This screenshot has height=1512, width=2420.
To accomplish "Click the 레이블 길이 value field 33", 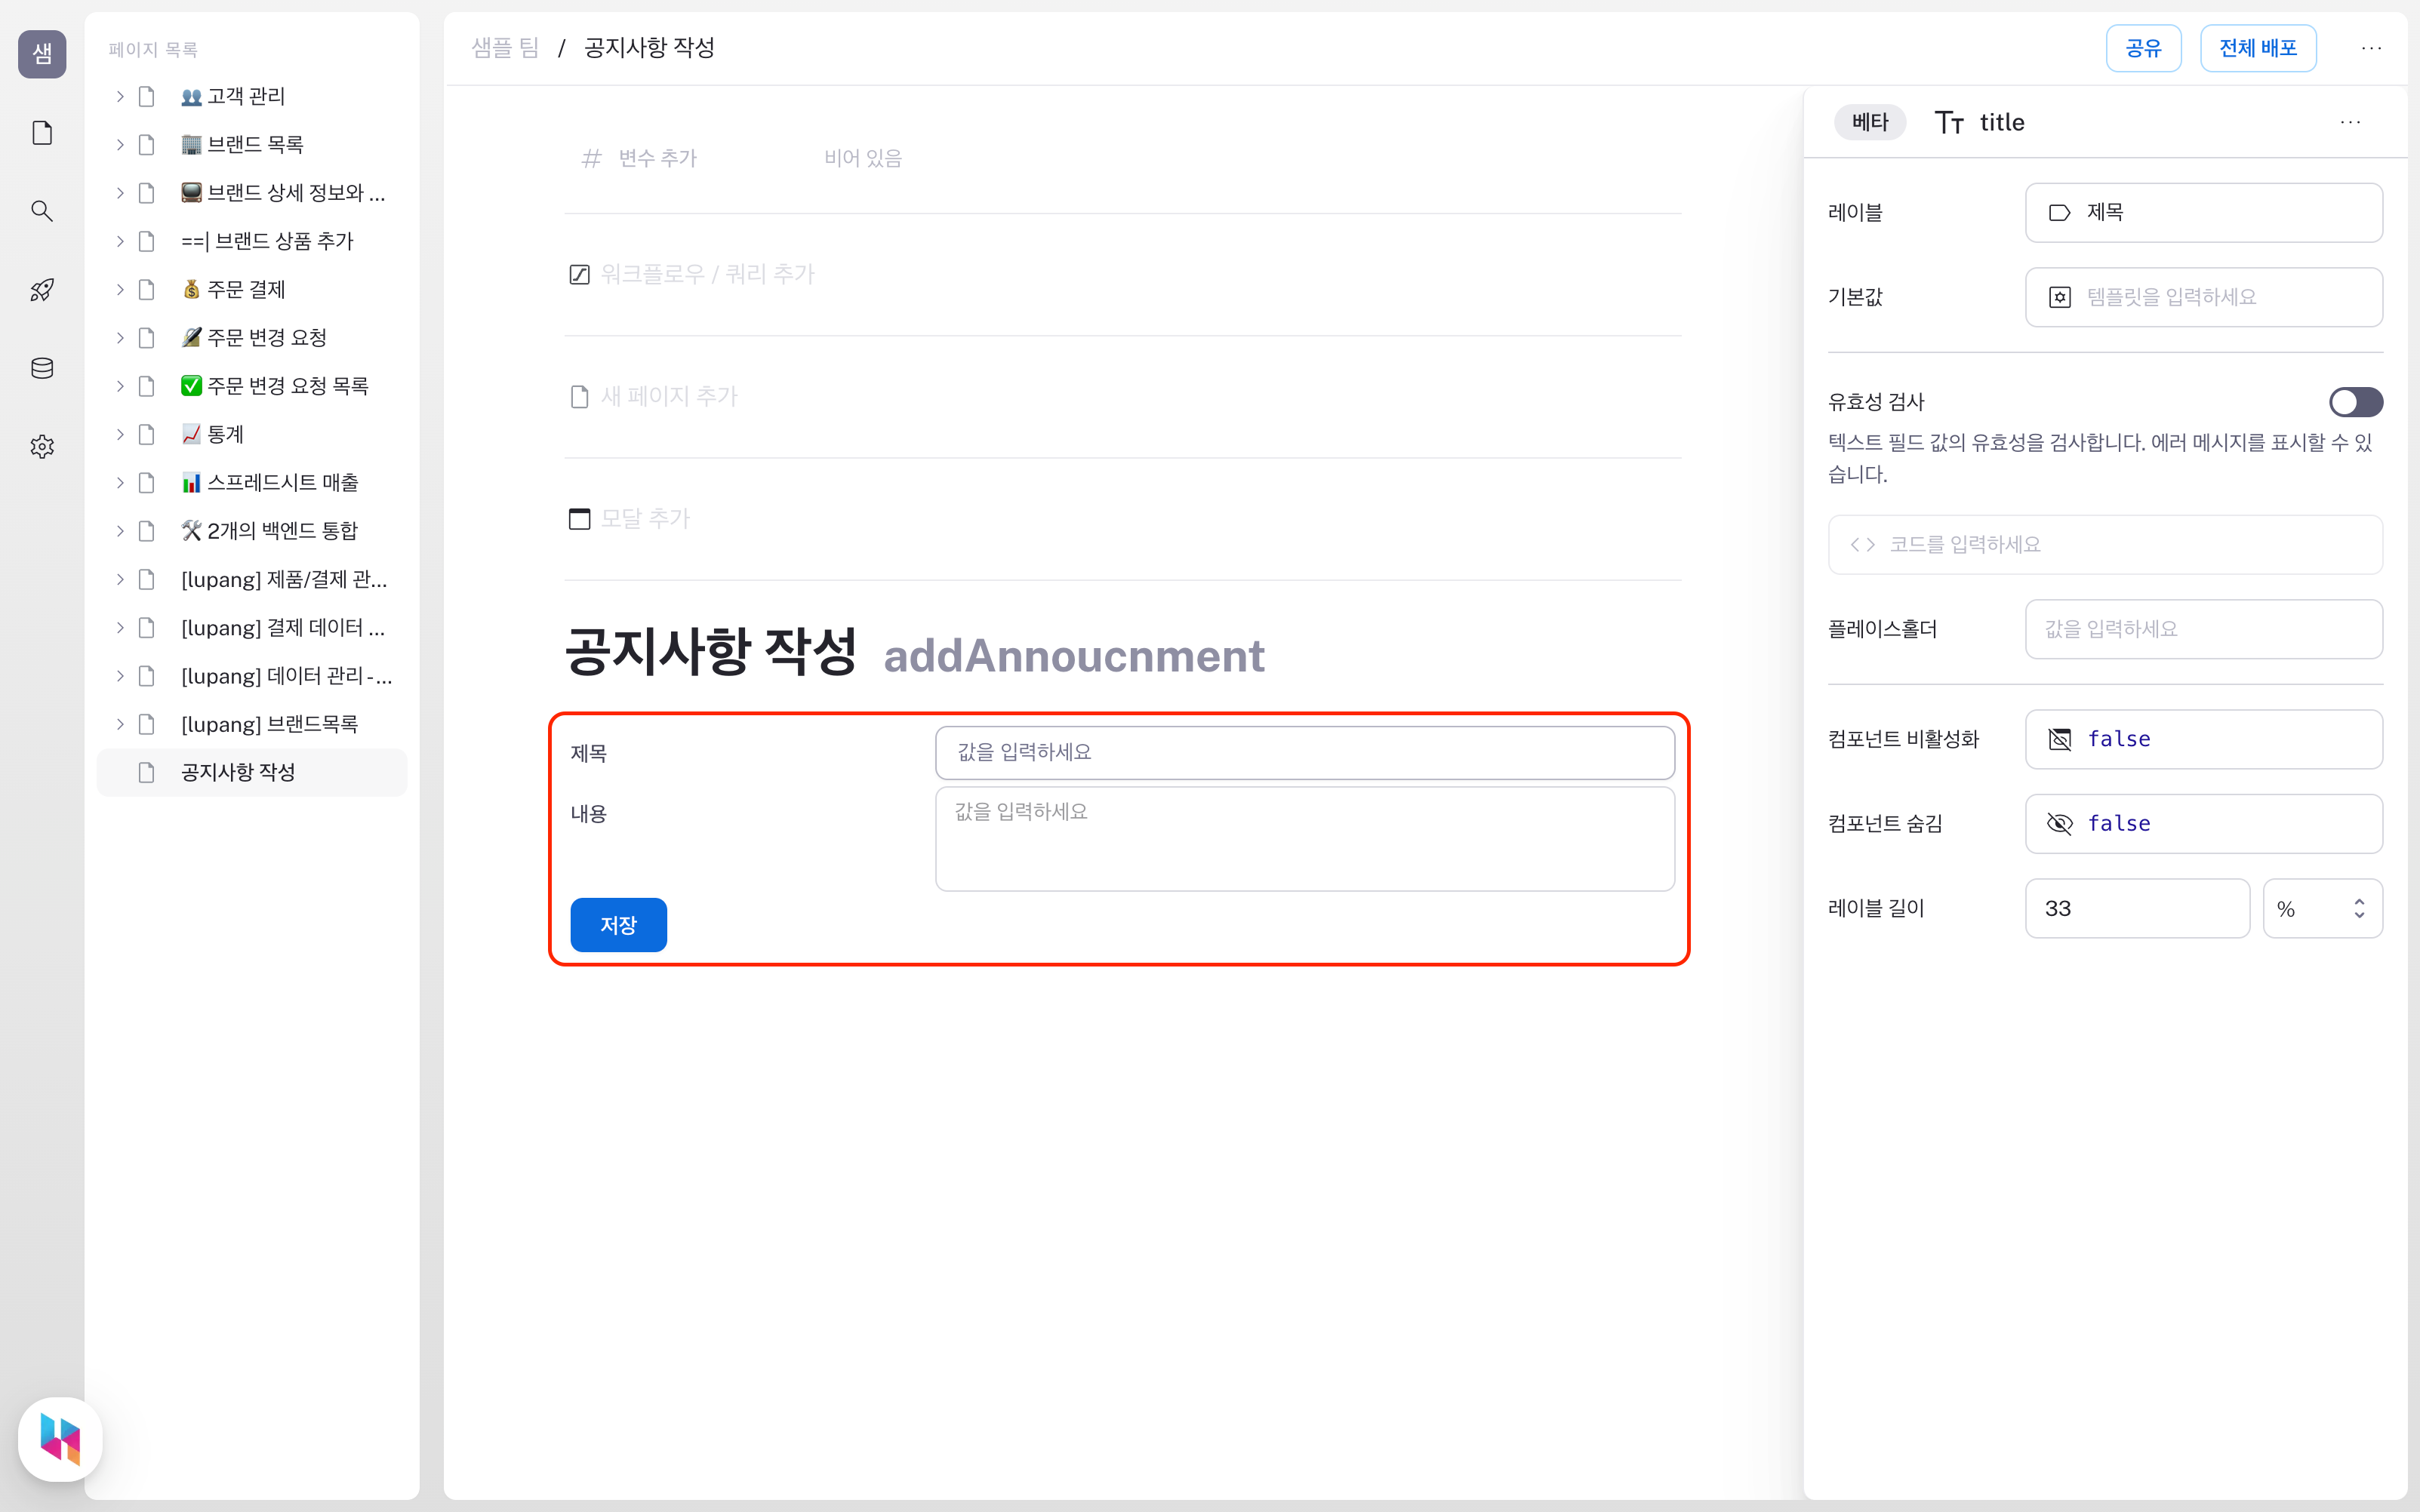I will tap(2137, 908).
